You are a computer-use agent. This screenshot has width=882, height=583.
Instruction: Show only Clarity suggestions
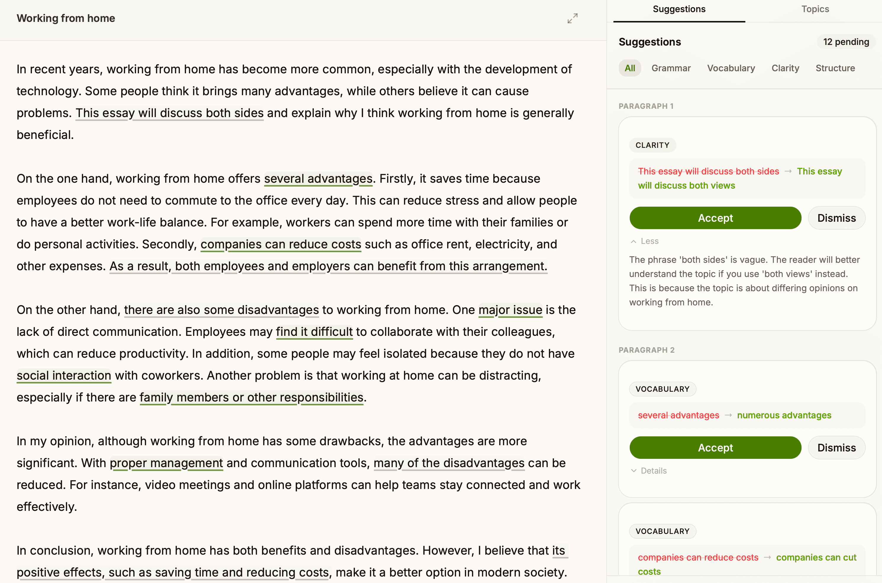click(785, 68)
